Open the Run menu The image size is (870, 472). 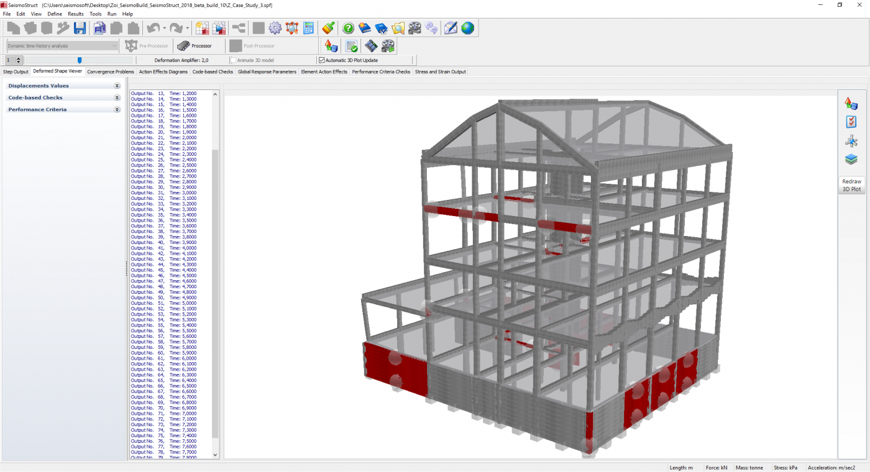pos(112,14)
